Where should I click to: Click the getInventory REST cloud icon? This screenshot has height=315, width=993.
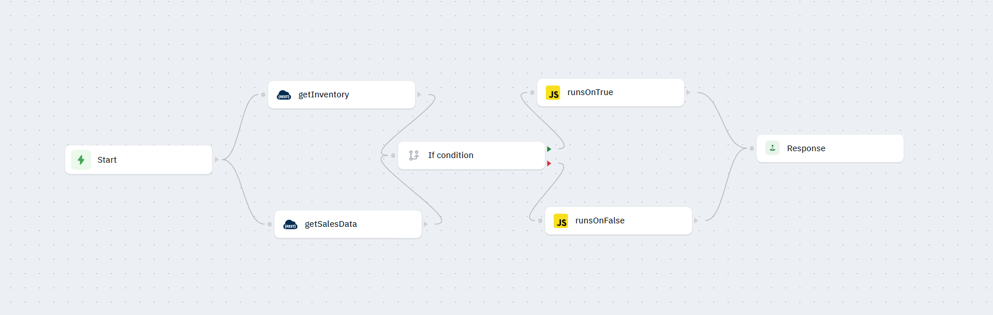(x=284, y=95)
